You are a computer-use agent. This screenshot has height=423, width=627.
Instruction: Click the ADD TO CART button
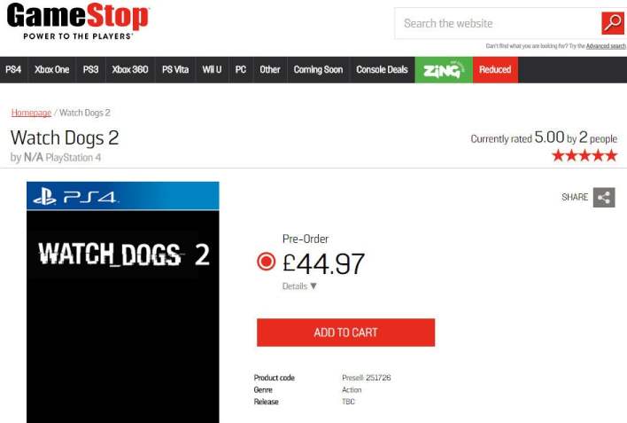pos(346,333)
